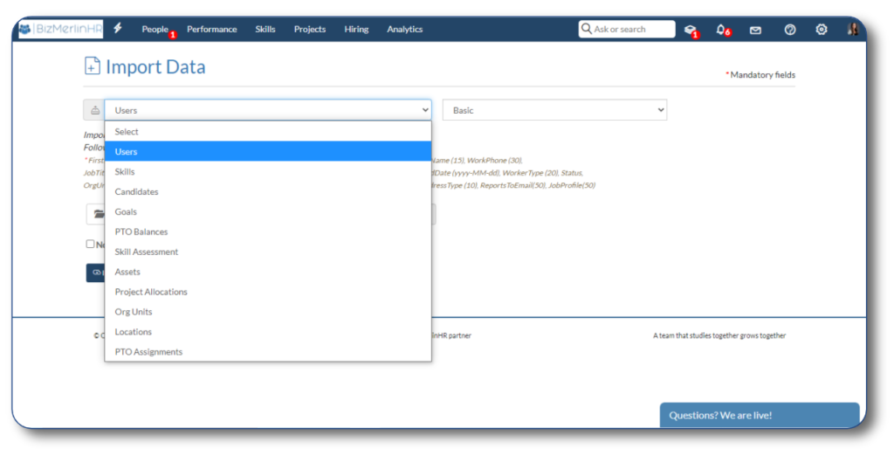Open the settings gear icon
The height and width of the screenshot is (449, 894).
point(821,29)
